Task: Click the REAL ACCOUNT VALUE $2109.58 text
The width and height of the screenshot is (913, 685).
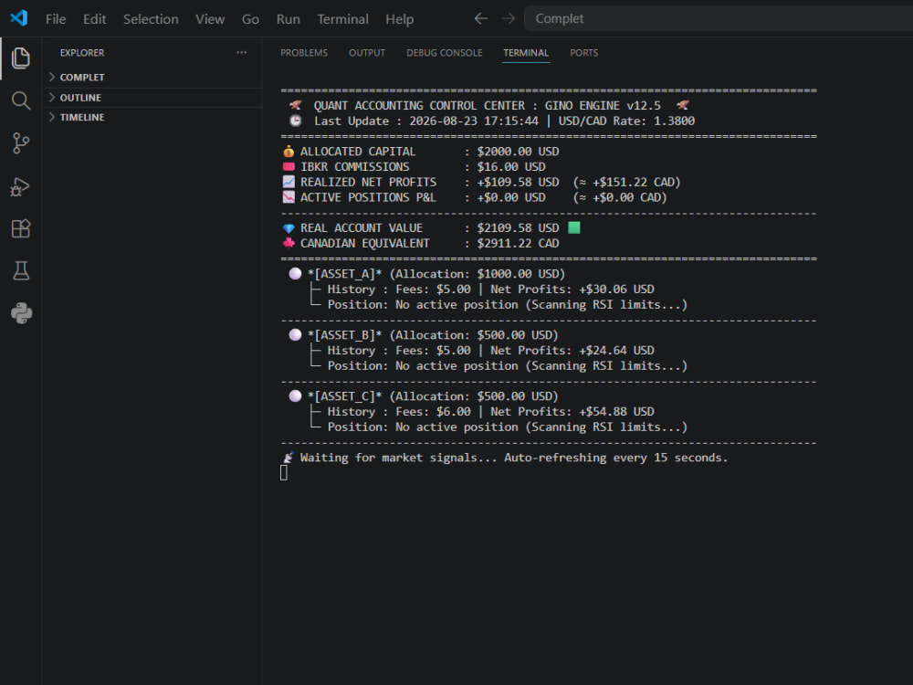Action: coord(420,227)
